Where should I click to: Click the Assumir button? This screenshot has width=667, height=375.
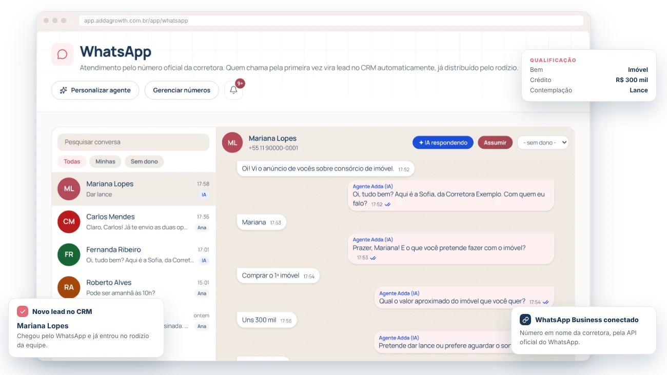pyautogui.click(x=495, y=143)
